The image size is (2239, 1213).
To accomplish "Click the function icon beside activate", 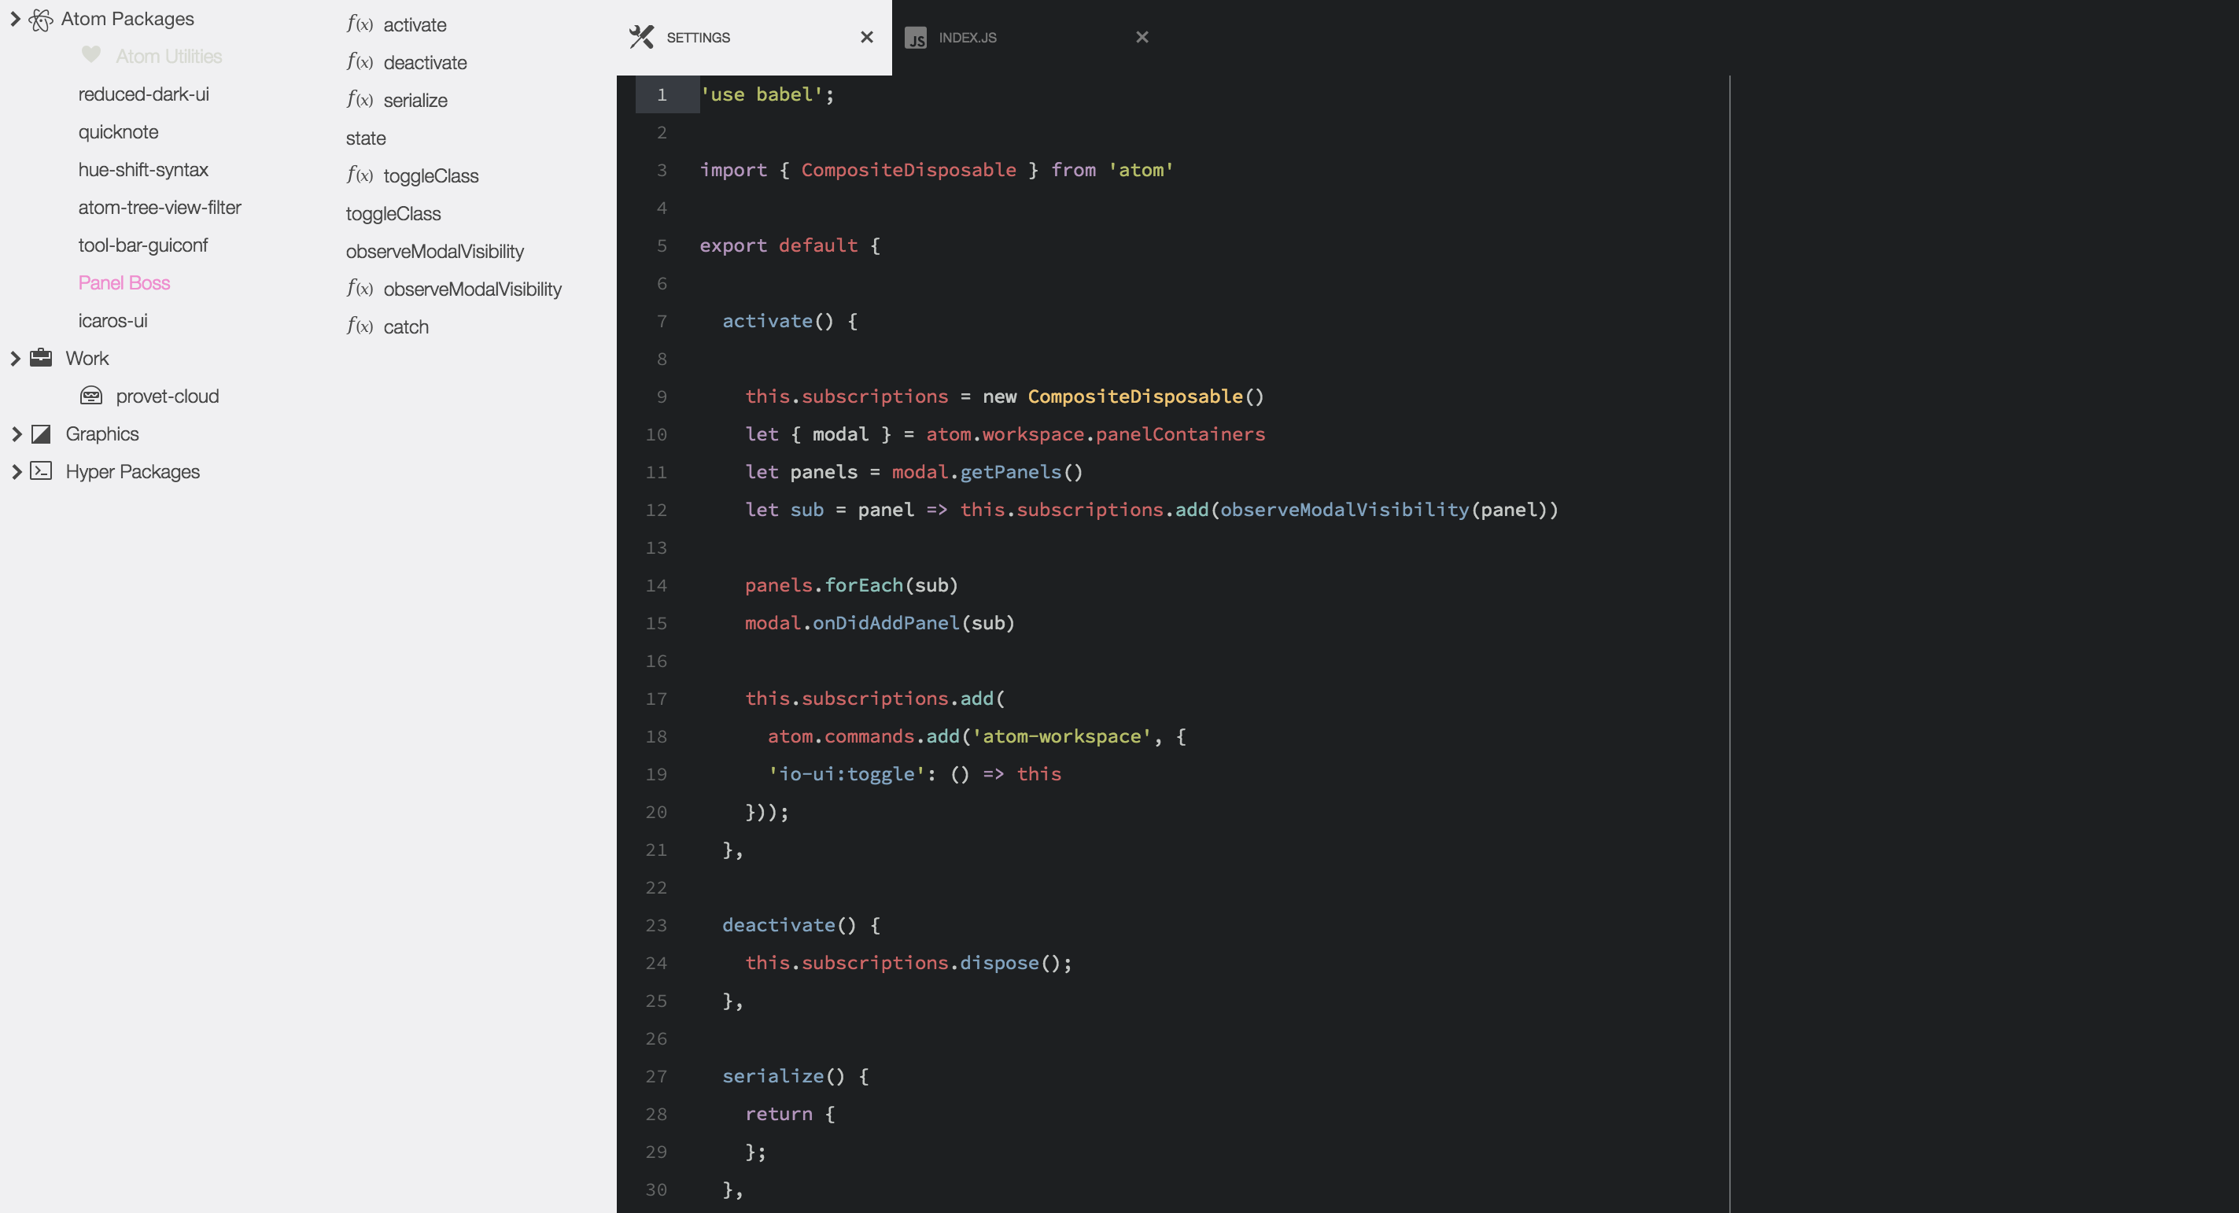I will coord(359,24).
